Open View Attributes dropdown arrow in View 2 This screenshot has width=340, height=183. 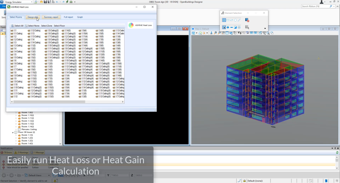tap(197, 33)
